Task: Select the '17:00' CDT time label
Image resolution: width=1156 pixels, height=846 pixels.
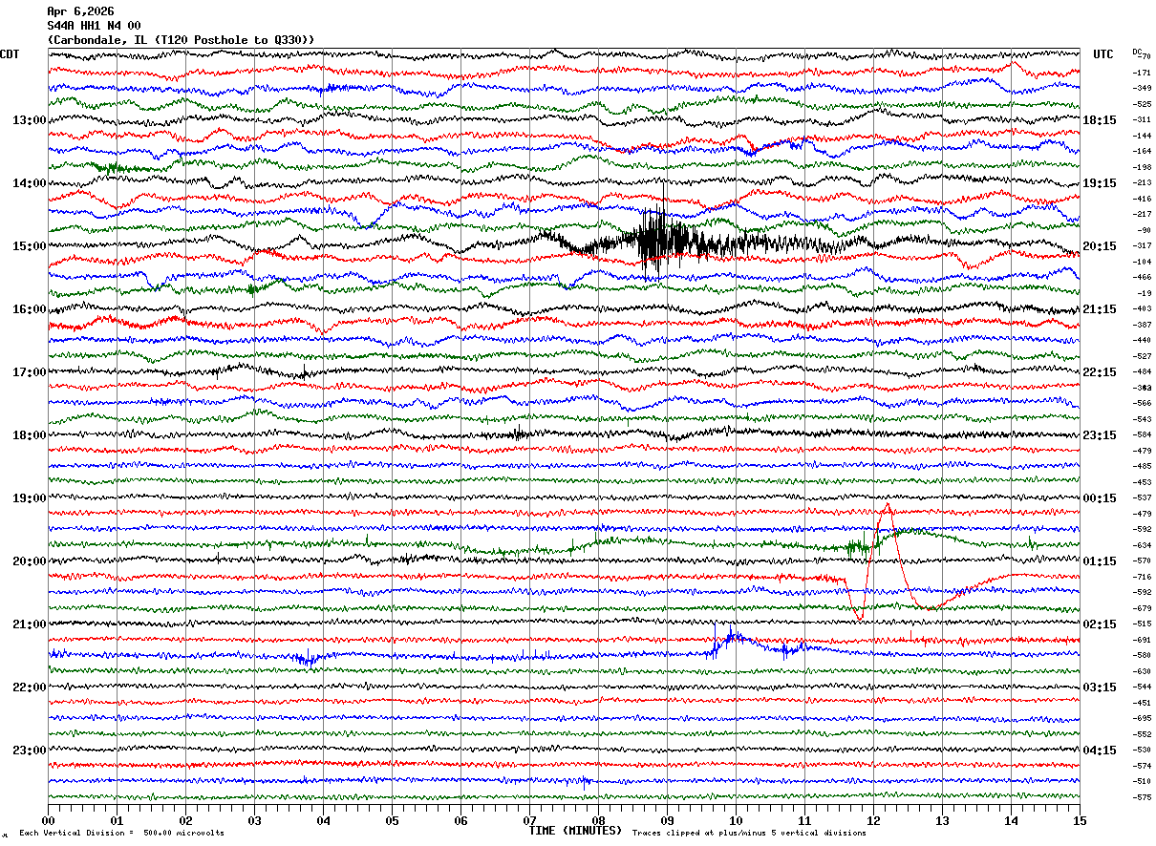Action: pyautogui.click(x=29, y=372)
